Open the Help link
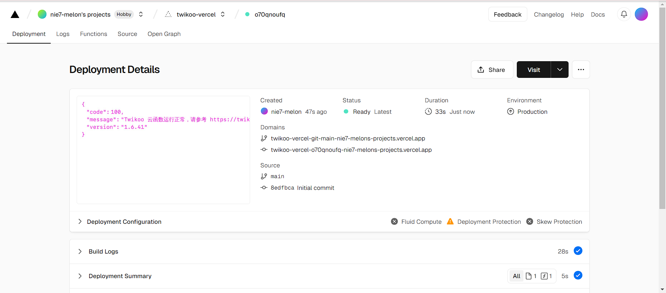This screenshot has height=293, width=666. click(577, 15)
